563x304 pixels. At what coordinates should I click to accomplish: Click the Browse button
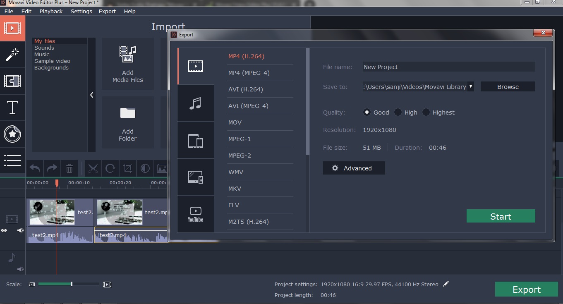click(x=508, y=87)
